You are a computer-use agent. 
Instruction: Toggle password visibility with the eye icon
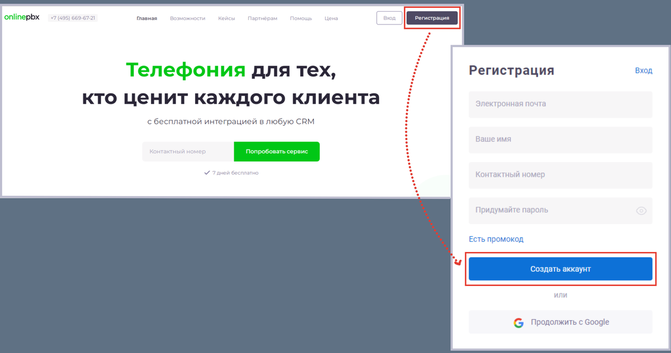[x=642, y=211]
